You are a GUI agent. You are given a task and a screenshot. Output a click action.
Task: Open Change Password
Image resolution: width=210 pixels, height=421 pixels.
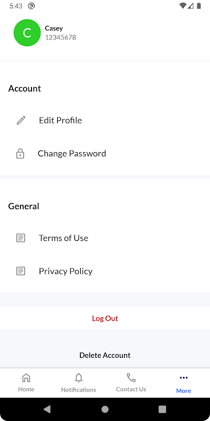coord(105,154)
